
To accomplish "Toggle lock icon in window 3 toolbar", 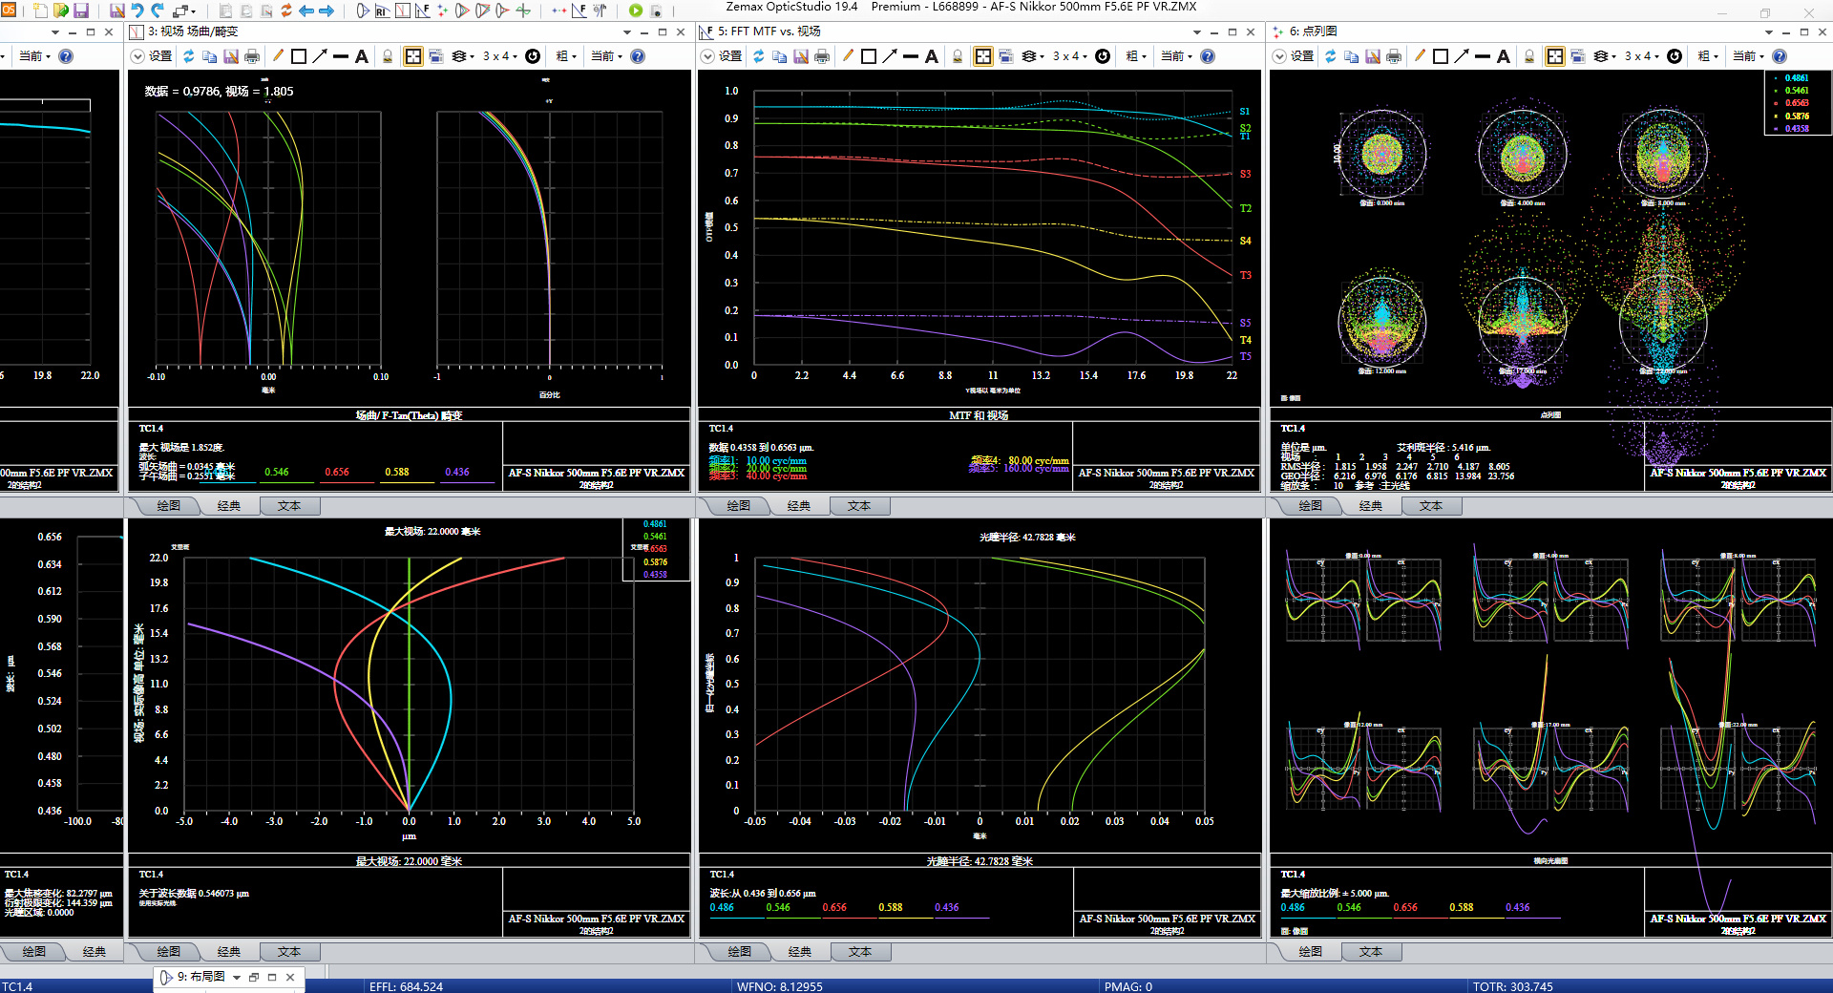I will (x=388, y=56).
